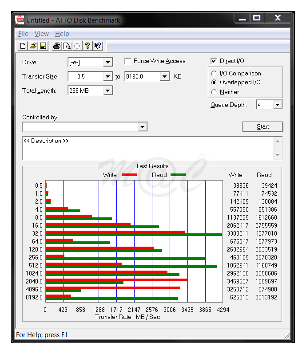Screen dimensions: 306x354
Task: Click the 8192.0 row label in chart
Action: [x=34, y=297]
